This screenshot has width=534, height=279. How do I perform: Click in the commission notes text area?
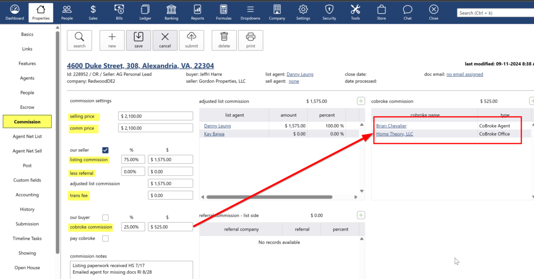pos(131,270)
